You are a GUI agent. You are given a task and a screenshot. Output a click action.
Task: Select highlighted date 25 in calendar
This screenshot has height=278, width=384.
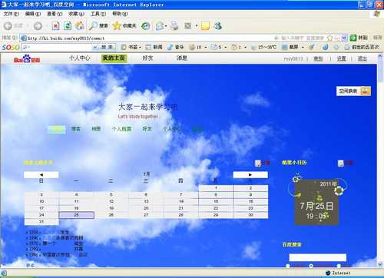coord(77,215)
